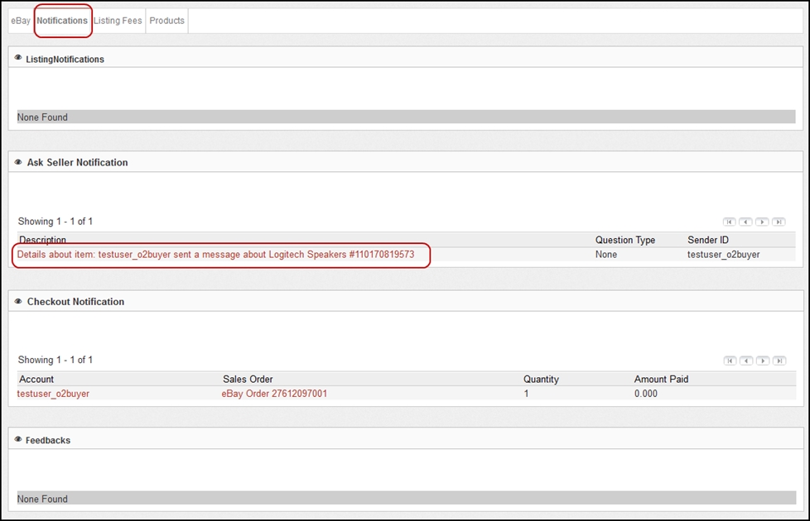Select the Amount Paid value 0.000

click(646, 394)
